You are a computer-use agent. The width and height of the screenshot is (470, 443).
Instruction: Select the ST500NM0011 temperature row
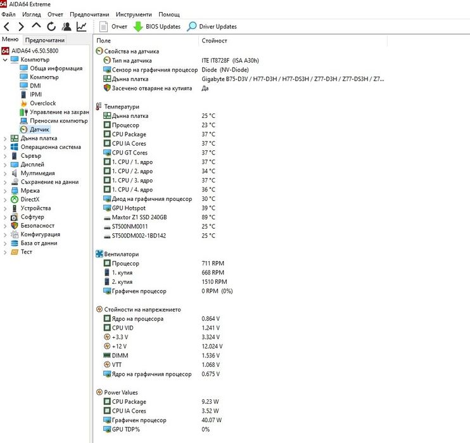[240, 226]
